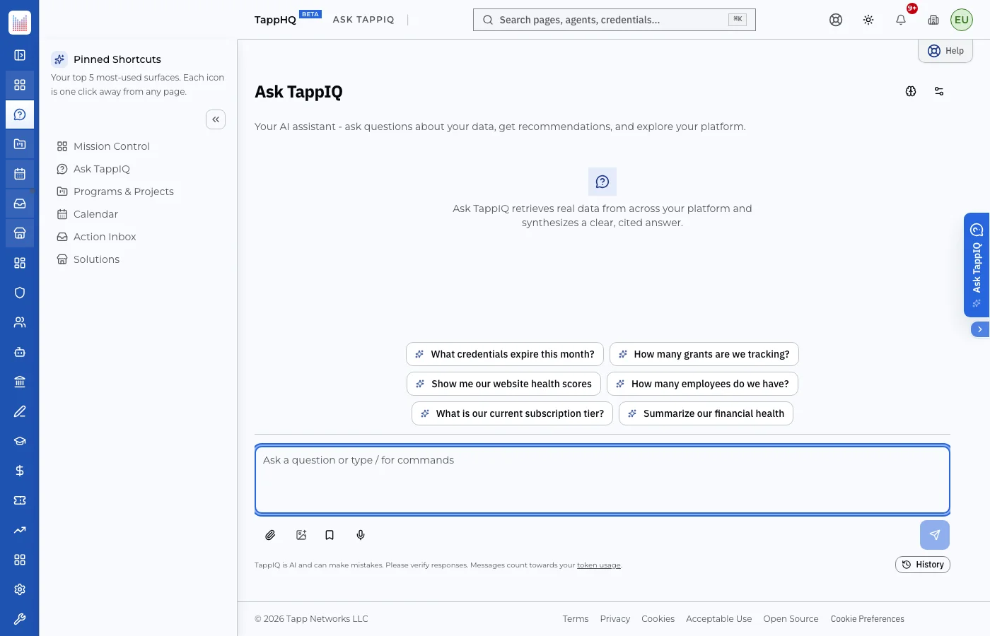Choose 'What is our current subscription tier?'
The height and width of the screenshot is (636, 990).
(x=513, y=413)
